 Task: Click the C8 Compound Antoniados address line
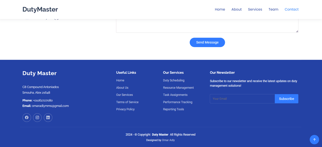coord(41,87)
